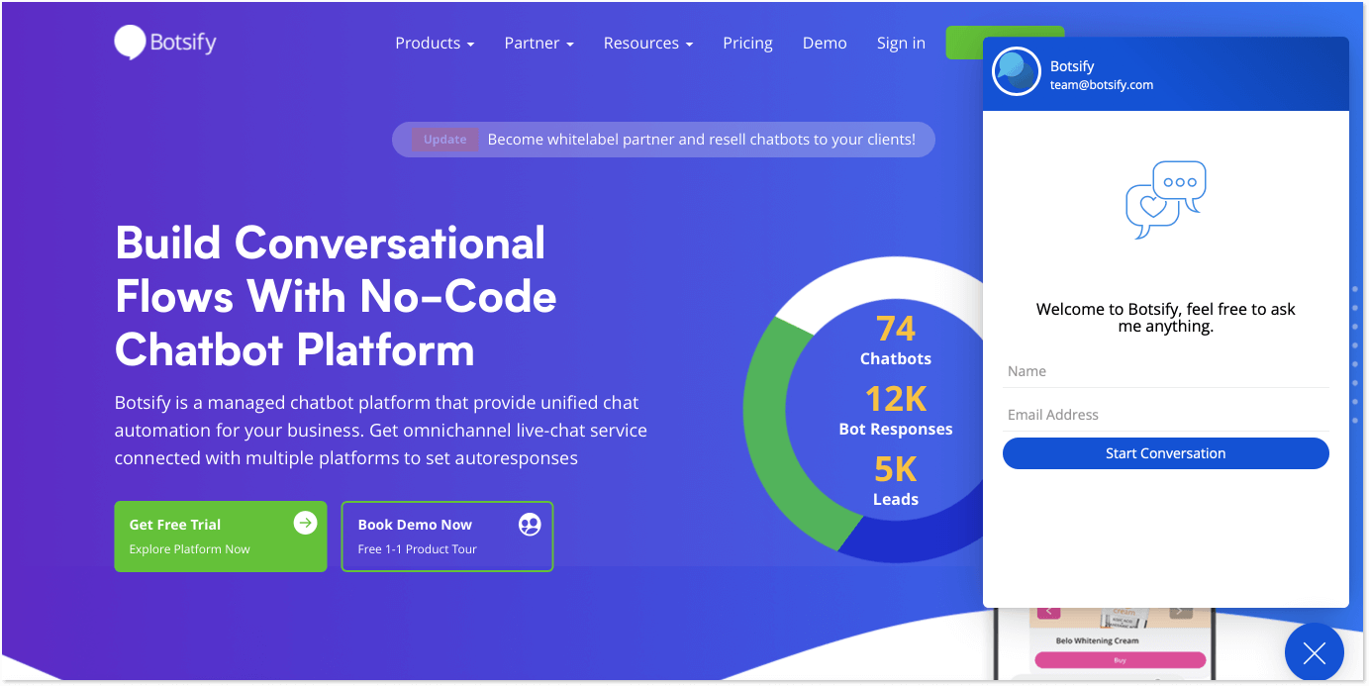This screenshot has height=686, width=1369.
Task: Expand the Products dropdown menu
Action: pos(435,44)
